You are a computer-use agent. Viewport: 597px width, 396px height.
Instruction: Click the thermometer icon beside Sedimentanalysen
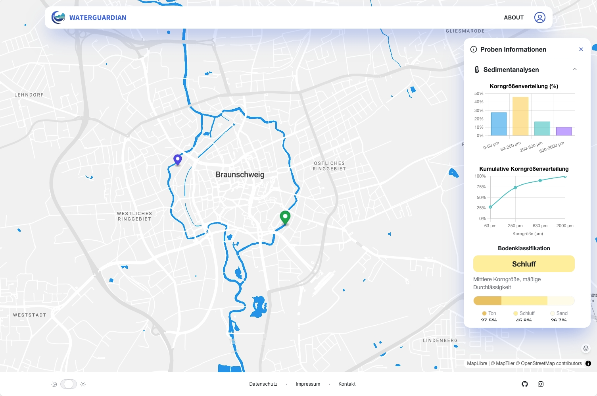click(x=477, y=70)
